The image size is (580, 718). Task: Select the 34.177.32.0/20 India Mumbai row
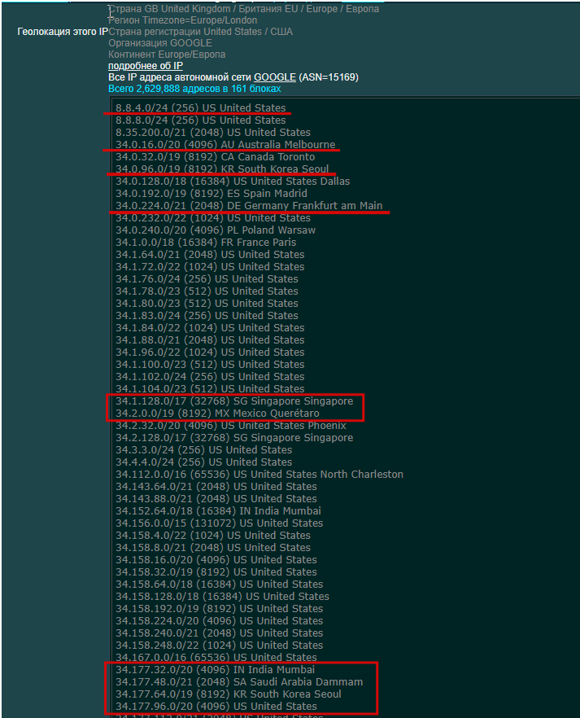click(215, 670)
